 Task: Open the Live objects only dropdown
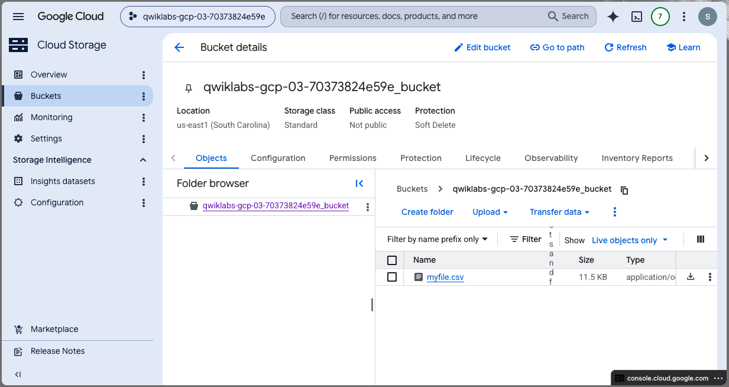630,240
